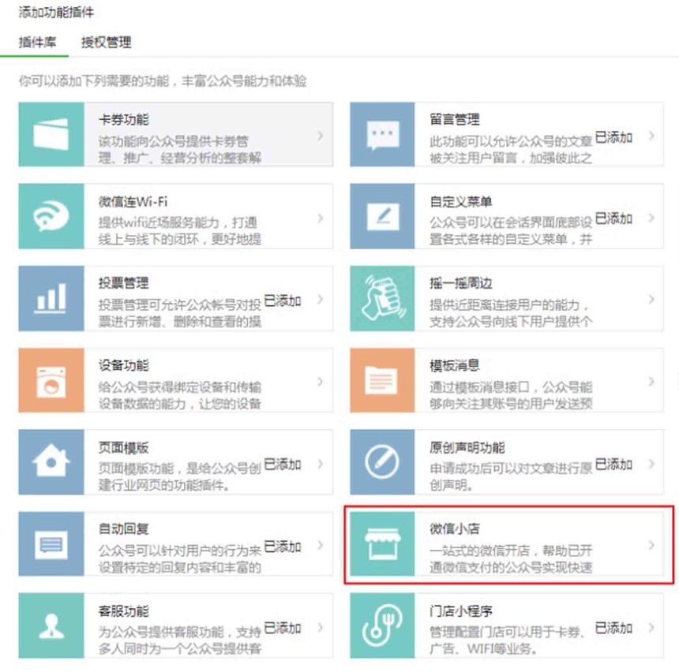Click 已添加 status on 自定义菜单 card
Image resolution: width=679 pixels, height=672 pixels.
click(613, 218)
